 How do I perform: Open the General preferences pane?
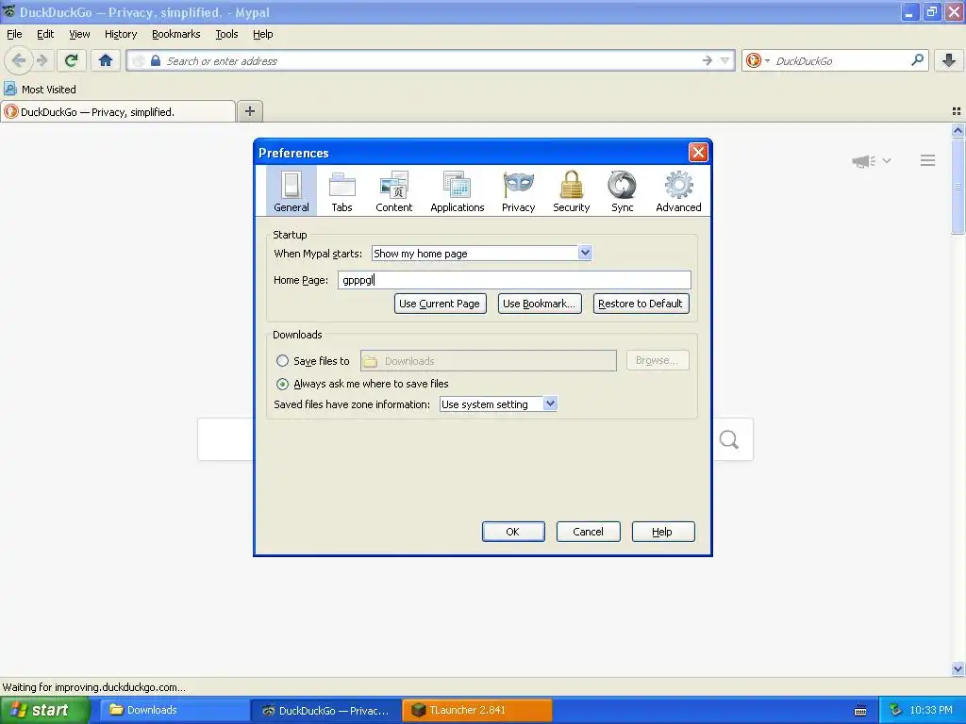click(291, 190)
